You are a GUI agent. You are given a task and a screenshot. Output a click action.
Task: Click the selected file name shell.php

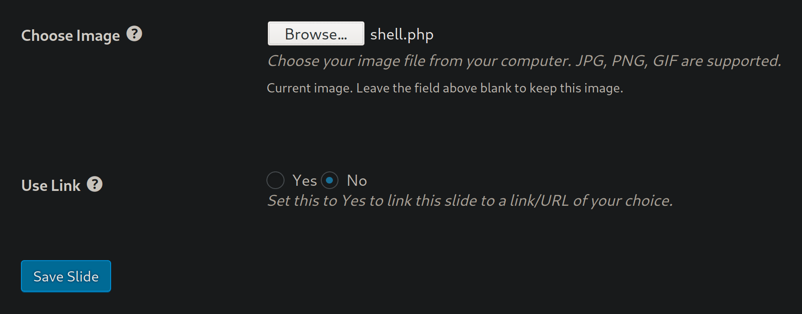click(402, 34)
